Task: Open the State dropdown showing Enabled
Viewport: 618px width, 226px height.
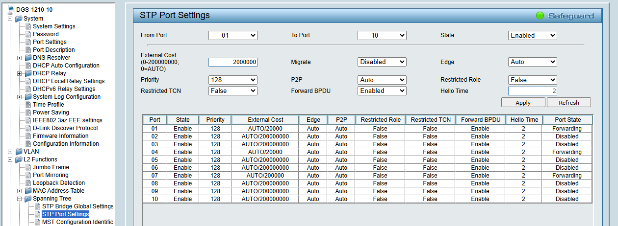Action: pyautogui.click(x=532, y=35)
